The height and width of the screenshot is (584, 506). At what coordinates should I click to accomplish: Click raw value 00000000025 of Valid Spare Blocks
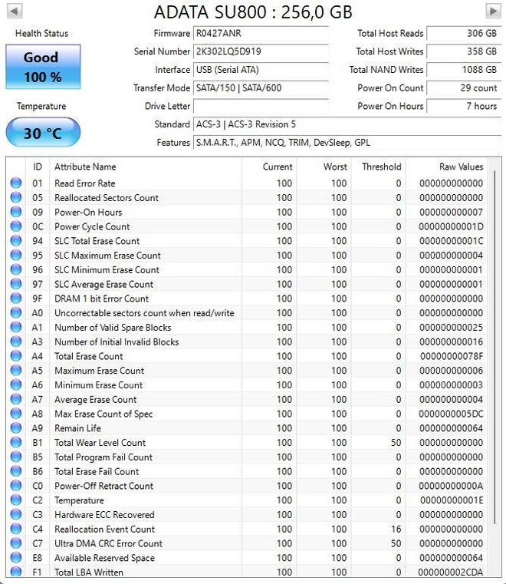452,328
